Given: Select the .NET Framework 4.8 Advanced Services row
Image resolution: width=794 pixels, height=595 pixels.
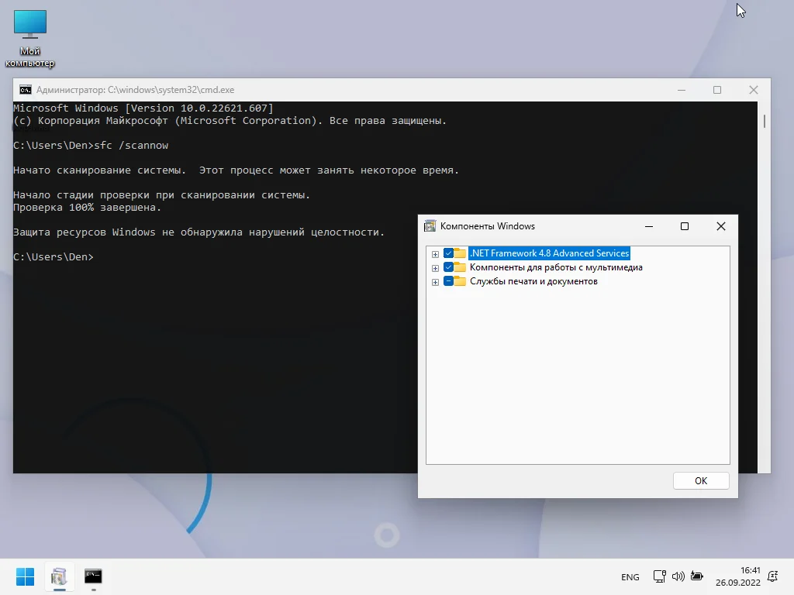Looking at the screenshot, I should tap(550, 253).
